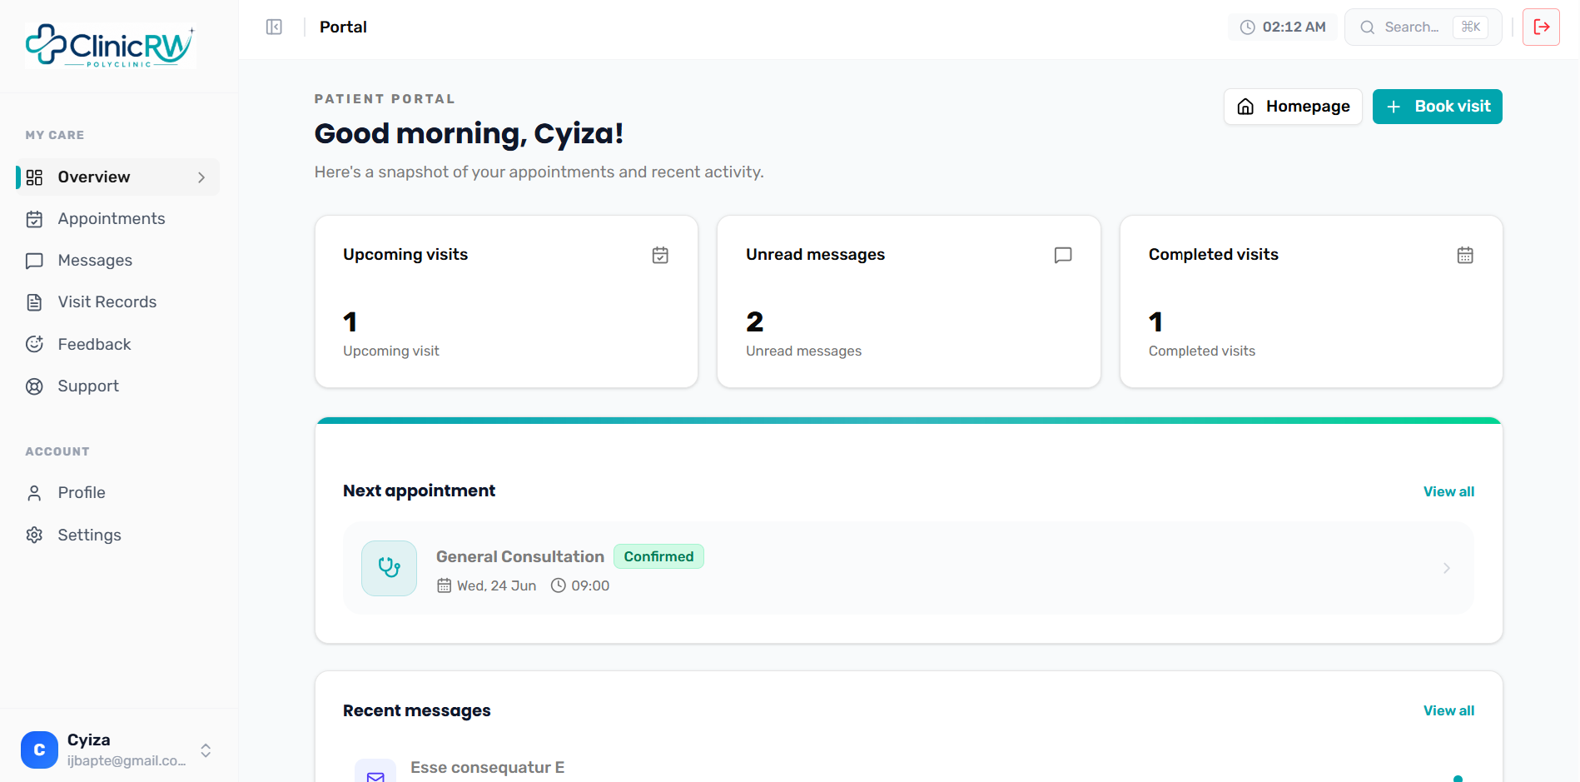The width and height of the screenshot is (1580, 782).
Task: Expand the Overview chevron in the sidebar
Action: coord(201,177)
